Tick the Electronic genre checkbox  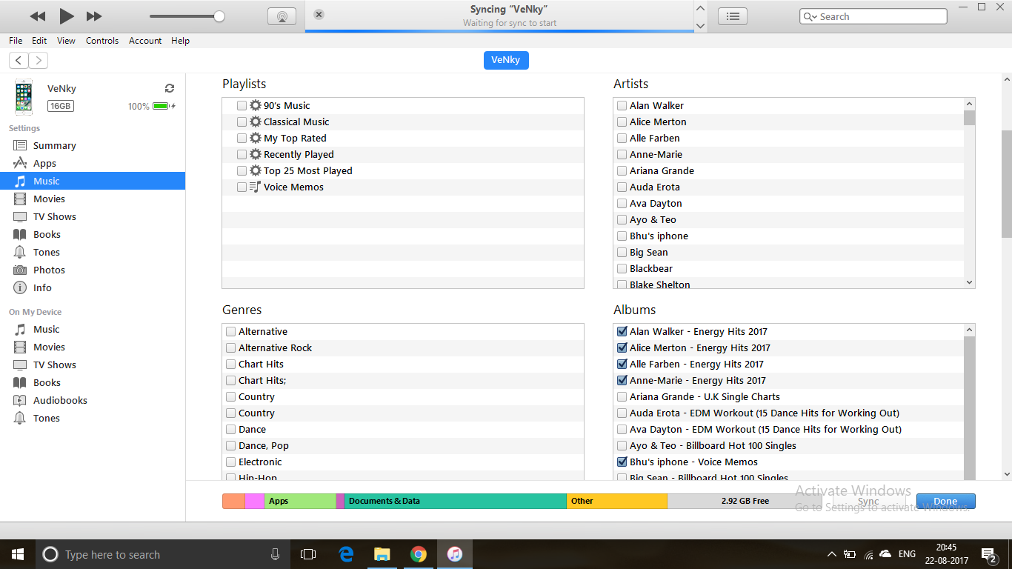[231, 462]
